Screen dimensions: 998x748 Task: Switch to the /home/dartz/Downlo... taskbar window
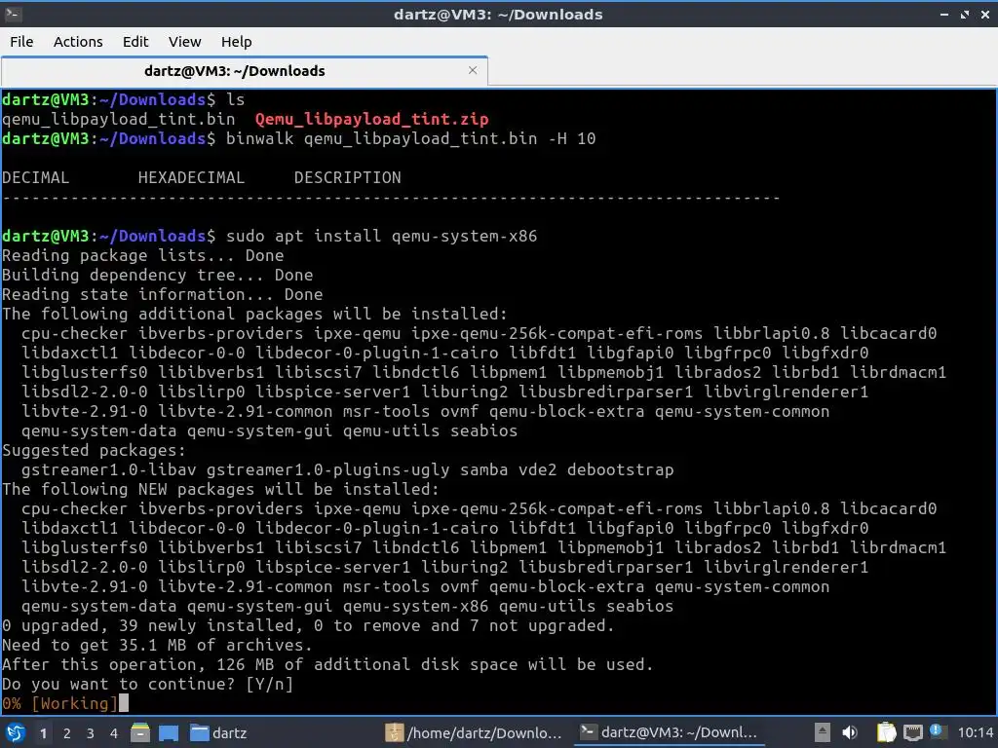pos(475,732)
